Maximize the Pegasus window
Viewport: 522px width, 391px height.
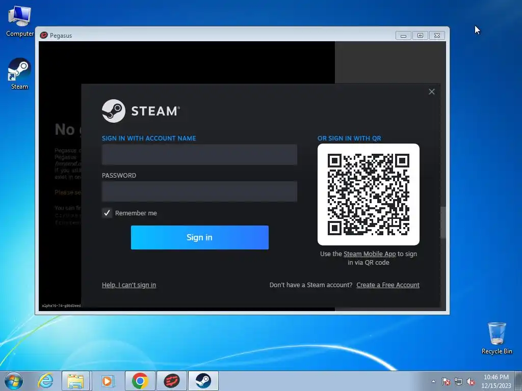420,35
